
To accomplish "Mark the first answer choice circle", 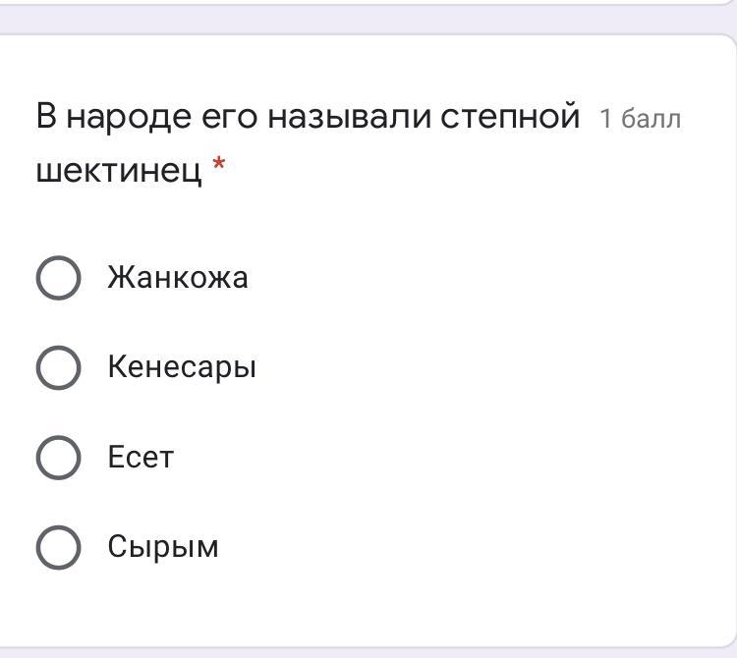I will [58, 278].
